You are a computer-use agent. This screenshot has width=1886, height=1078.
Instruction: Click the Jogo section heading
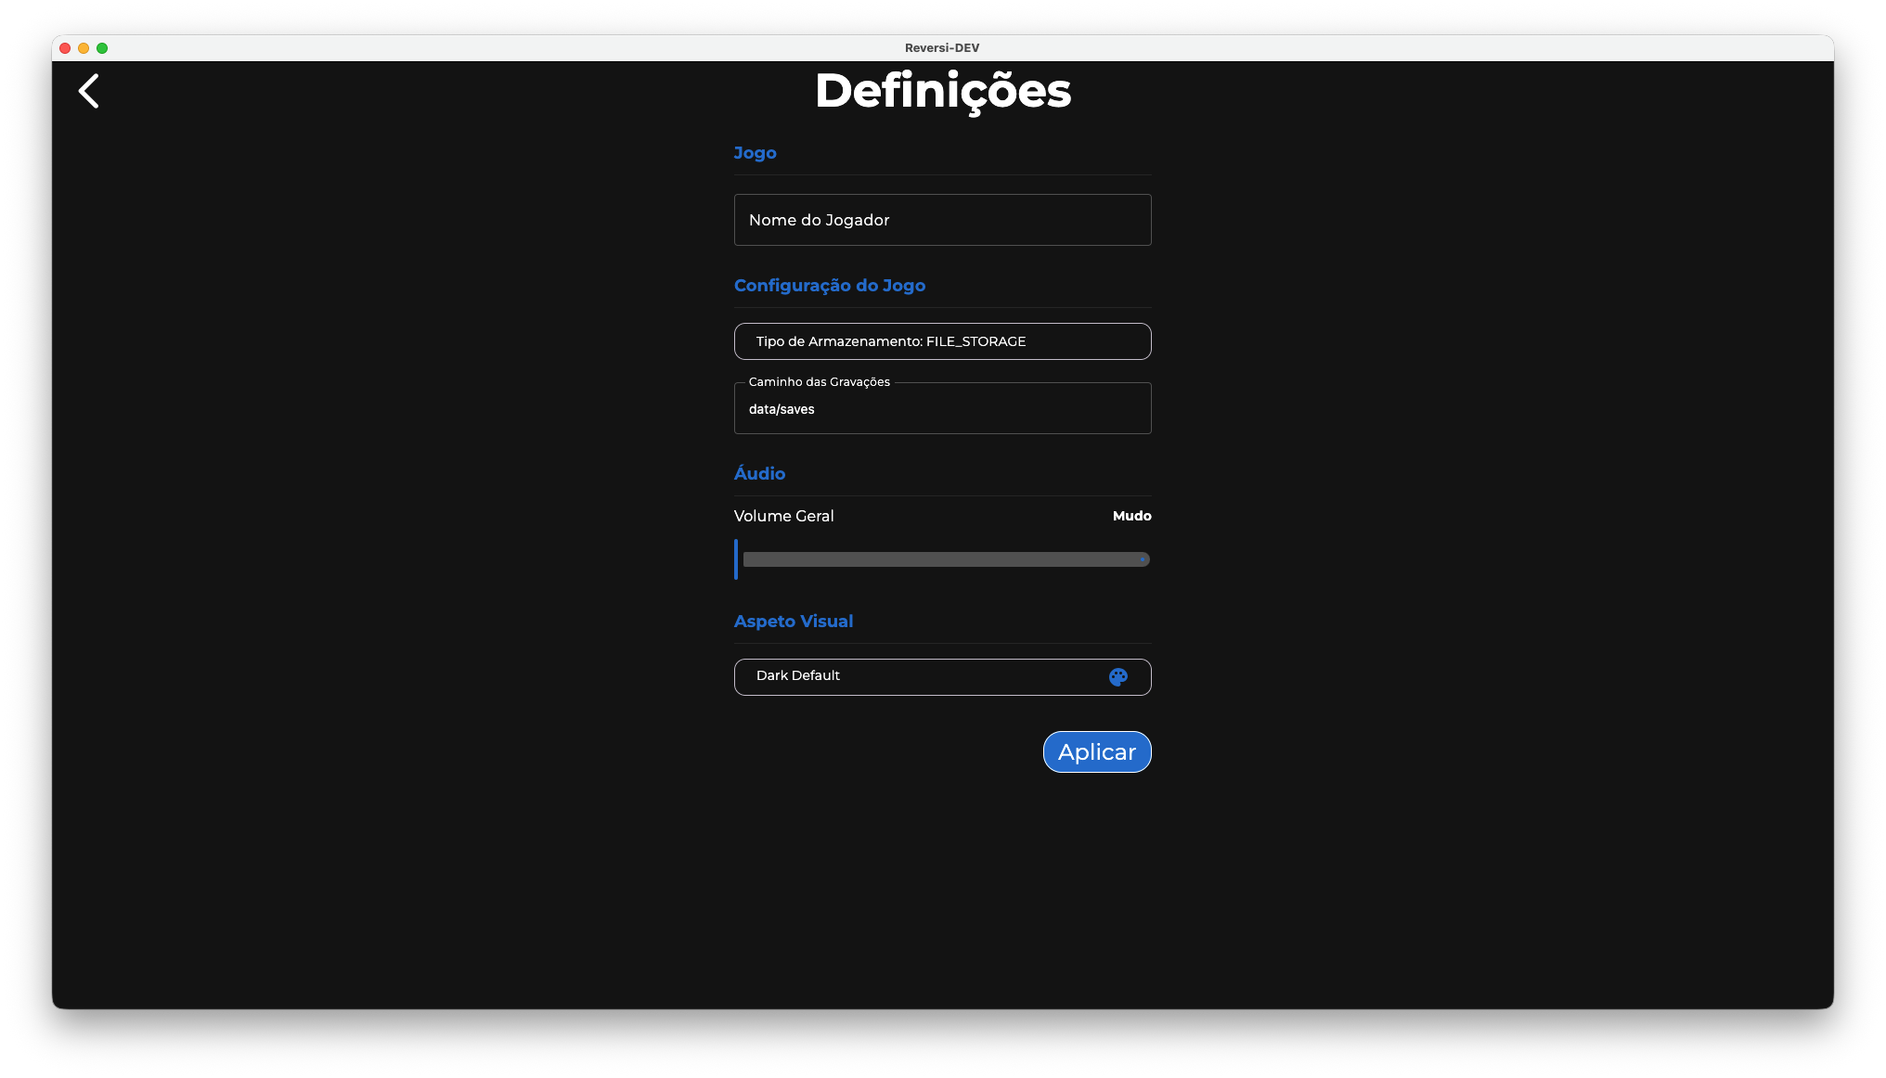tap(755, 153)
